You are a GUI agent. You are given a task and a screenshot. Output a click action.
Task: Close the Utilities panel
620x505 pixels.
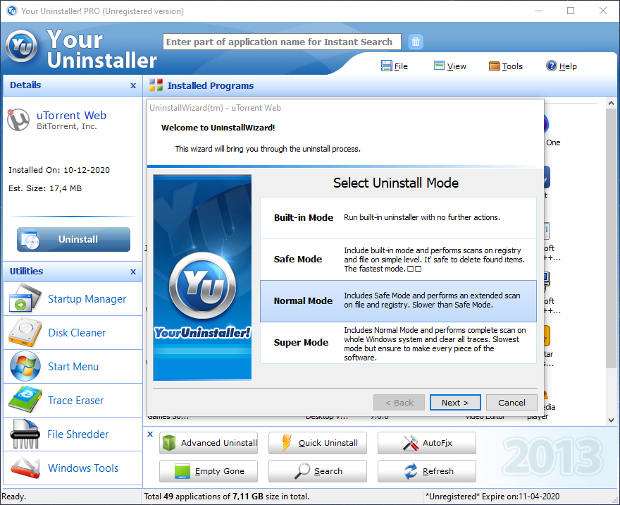tap(133, 272)
